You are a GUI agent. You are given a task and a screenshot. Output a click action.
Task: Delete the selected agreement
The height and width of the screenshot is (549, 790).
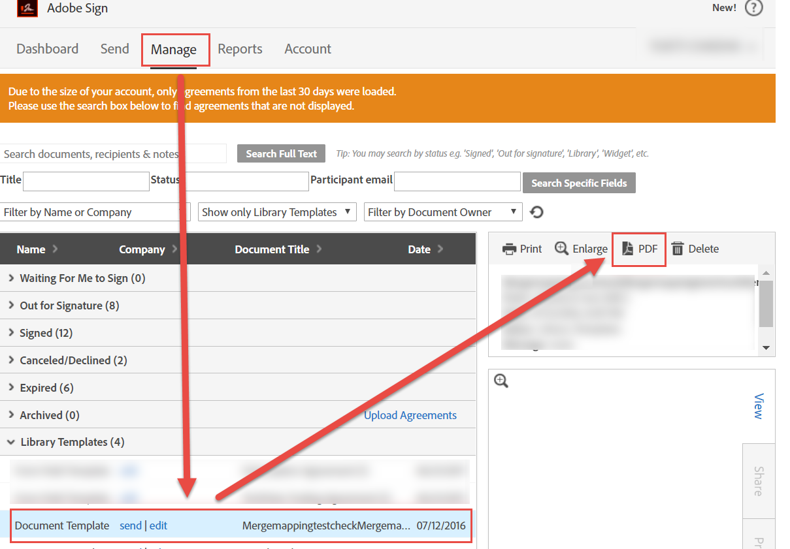[x=695, y=249]
